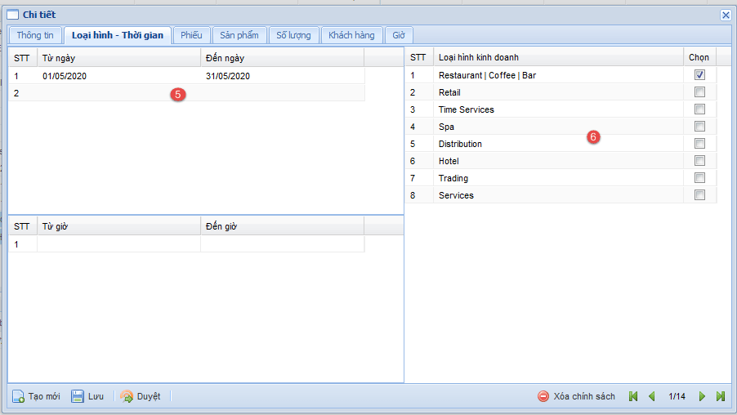
Task: Open the Sản phẩm tab
Action: 239,35
